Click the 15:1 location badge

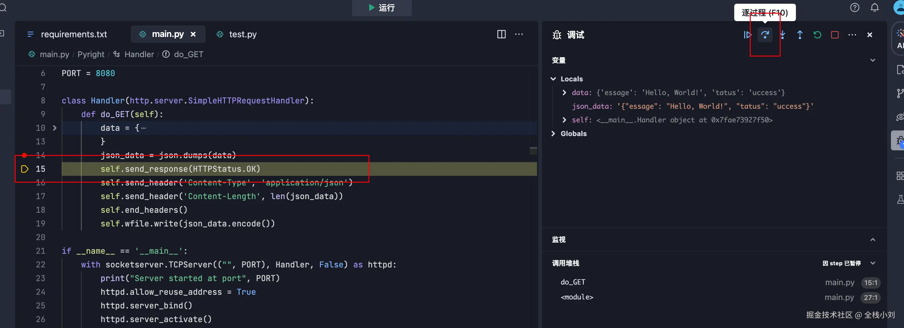[870, 282]
